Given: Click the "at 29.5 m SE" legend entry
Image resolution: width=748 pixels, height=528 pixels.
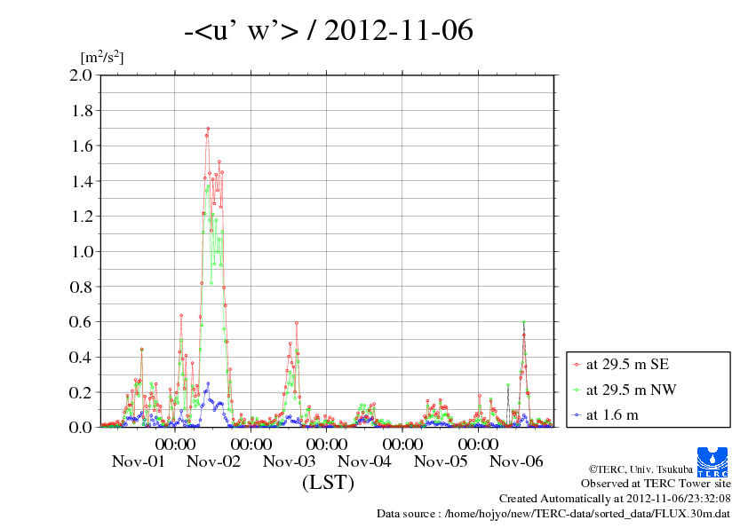Looking at the screenshot, I should (627, 365).
